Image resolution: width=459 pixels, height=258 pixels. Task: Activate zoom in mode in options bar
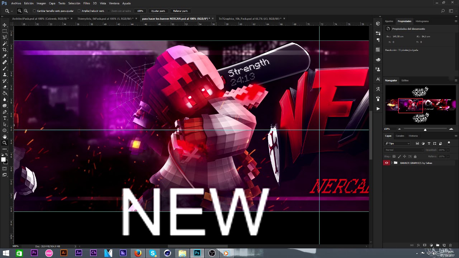pyautogui.click(x=20, y=11)
